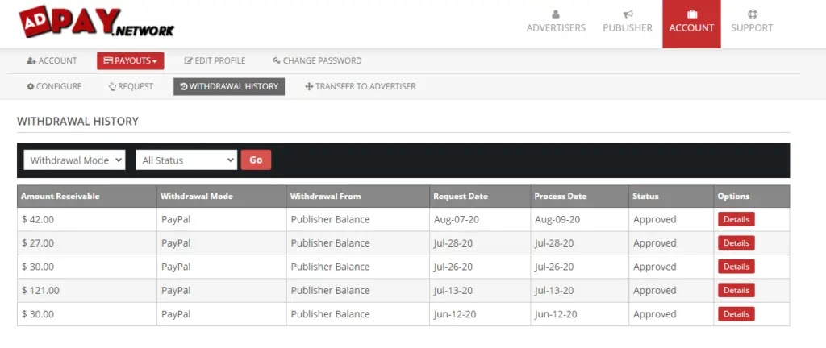Screen dimensions: 826x348
Task: Open the Account submenu tab
Action: pos(52,60)
